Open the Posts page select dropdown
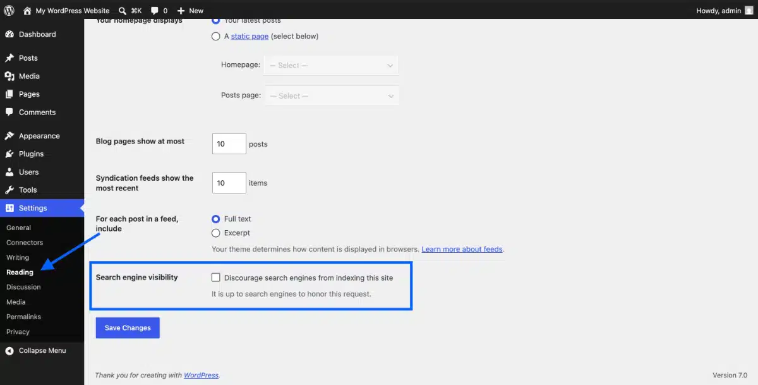 (332, 95)
